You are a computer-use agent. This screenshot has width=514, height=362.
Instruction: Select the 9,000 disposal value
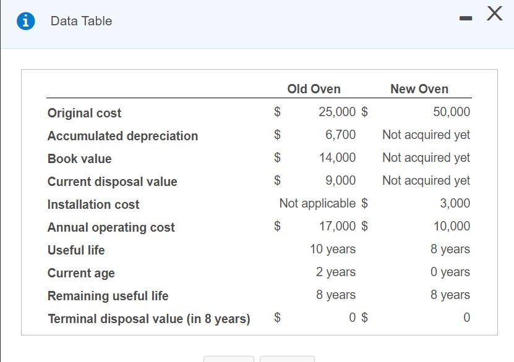340,180
